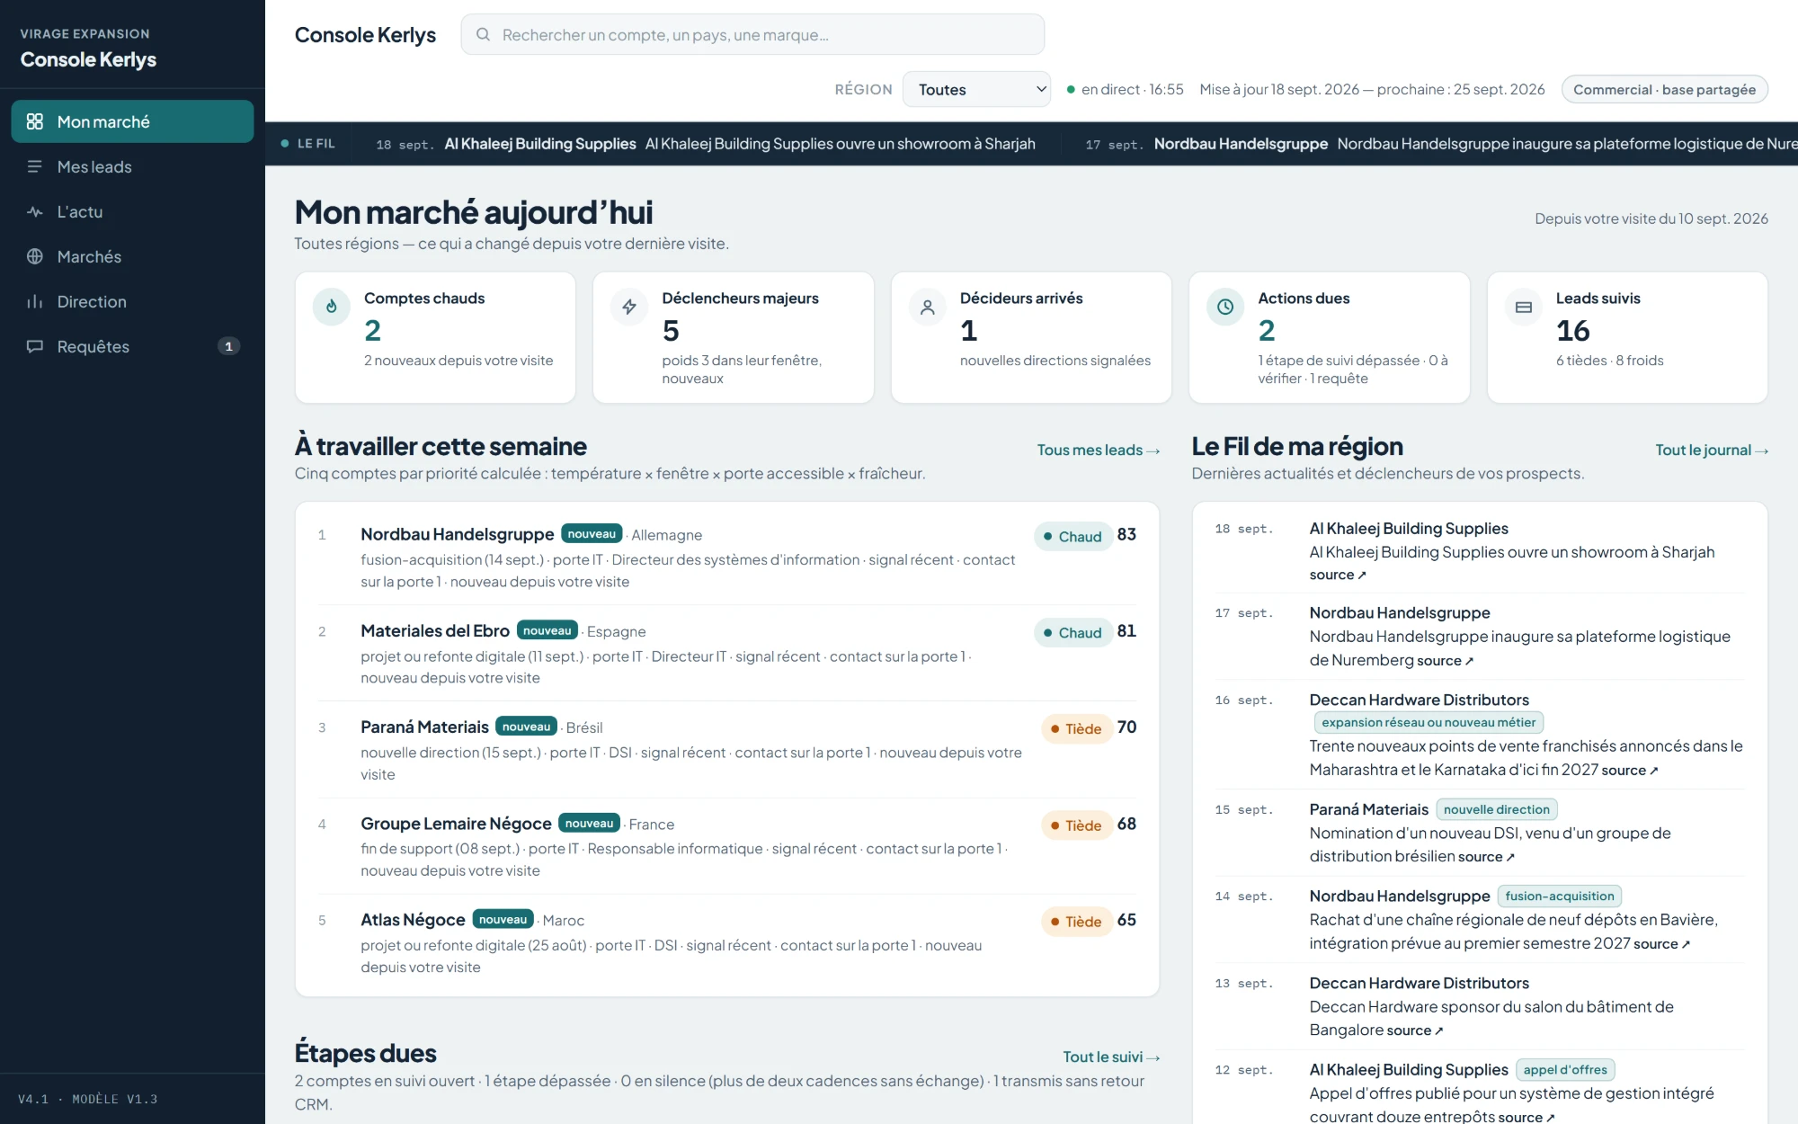The width and height of the screenshot is (1798, 1124).
Task: Open source link for Al Khaleej showroom news
Action: pos(1338,575)
